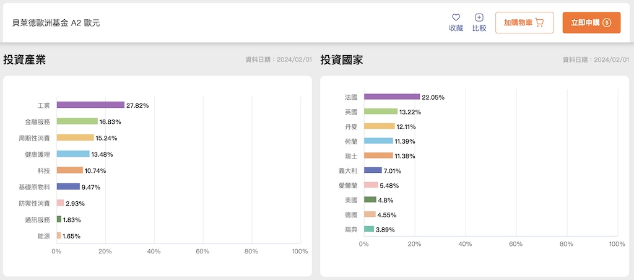Viewport: 634px width, 280px height.
Task: Click the compare plus icon
Action: pos(479,17)
